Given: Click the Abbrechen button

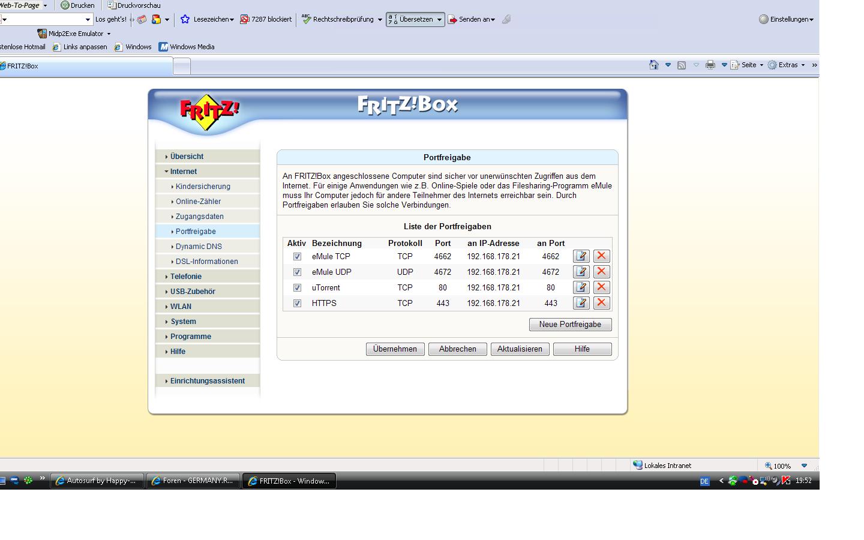Looking at the screenshot, I should pyautogui.click(x=457, y=349).
